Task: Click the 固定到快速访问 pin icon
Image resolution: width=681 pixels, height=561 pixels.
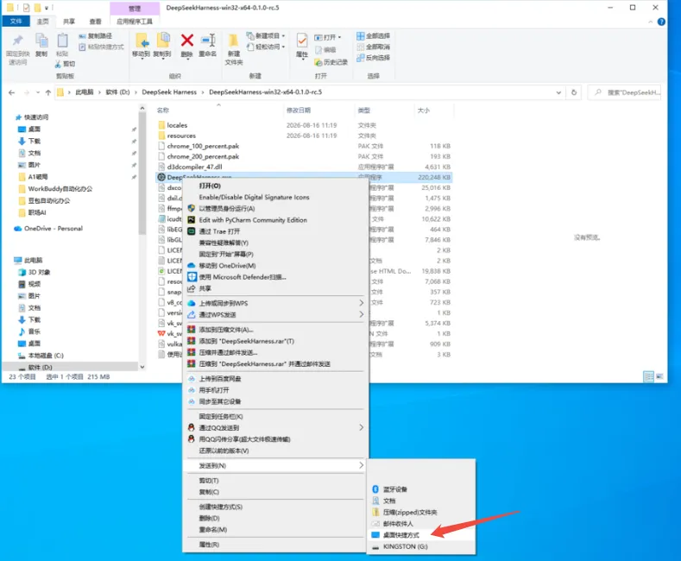Action: click(17, 41)
